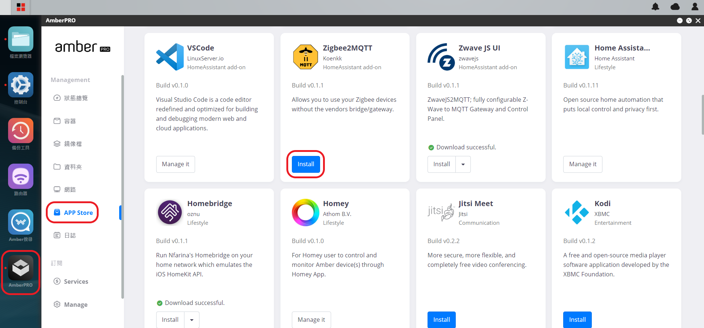This screenshot has height=328, width=704.
Task: Install Kodi
Action: coord(577,320)
